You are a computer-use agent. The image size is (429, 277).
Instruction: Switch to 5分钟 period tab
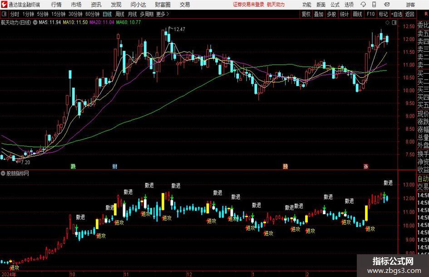pos(42,14)
